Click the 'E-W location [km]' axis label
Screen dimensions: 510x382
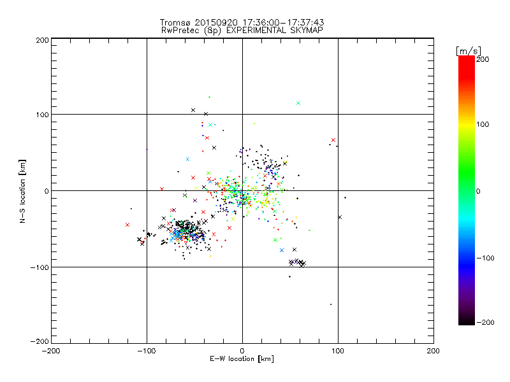(x=242, y=359)
